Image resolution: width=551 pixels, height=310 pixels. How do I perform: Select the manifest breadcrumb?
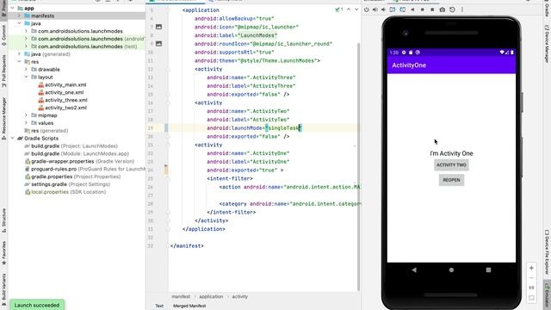coord(181,296)
